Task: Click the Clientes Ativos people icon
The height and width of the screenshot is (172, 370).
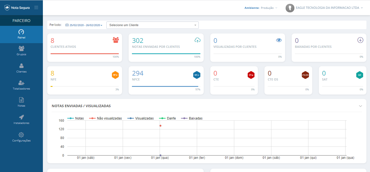Action: coord(116,40)
